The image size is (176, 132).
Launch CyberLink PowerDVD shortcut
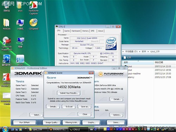[x=7, y=44]
